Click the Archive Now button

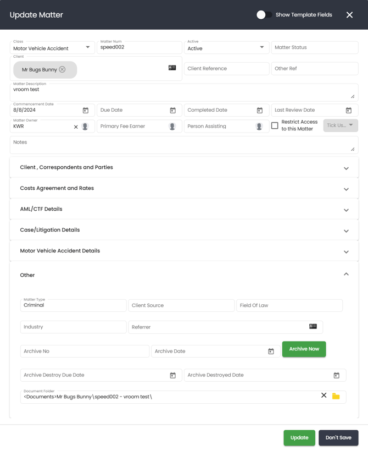pyautogui.click(x=304, y=349)
